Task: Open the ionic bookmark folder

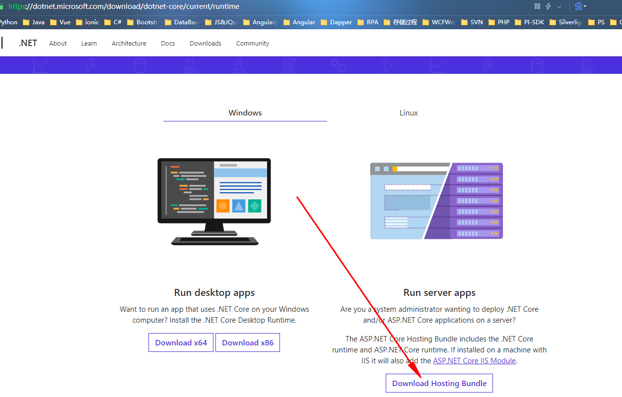Action: point(87,22)
